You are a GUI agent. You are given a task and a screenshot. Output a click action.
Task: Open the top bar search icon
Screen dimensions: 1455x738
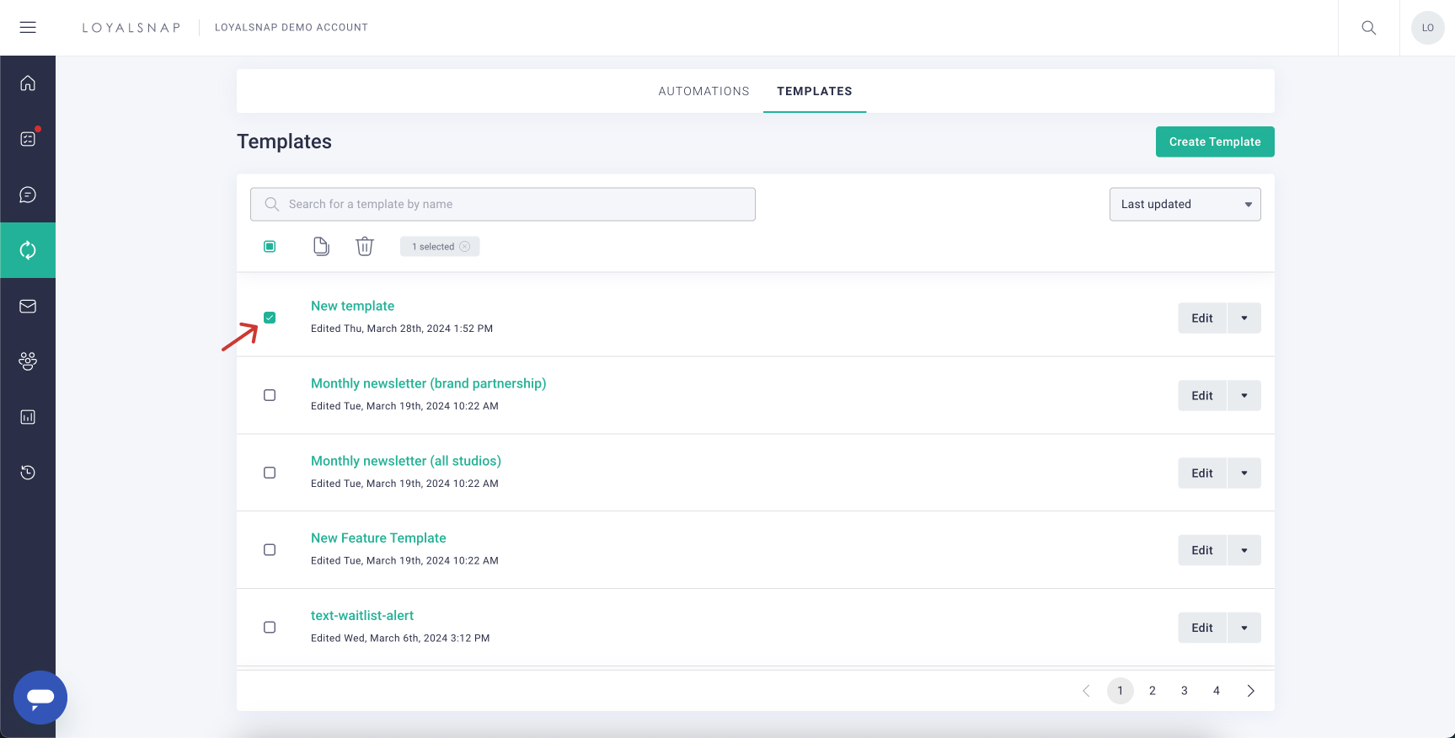coord(1369,28)
